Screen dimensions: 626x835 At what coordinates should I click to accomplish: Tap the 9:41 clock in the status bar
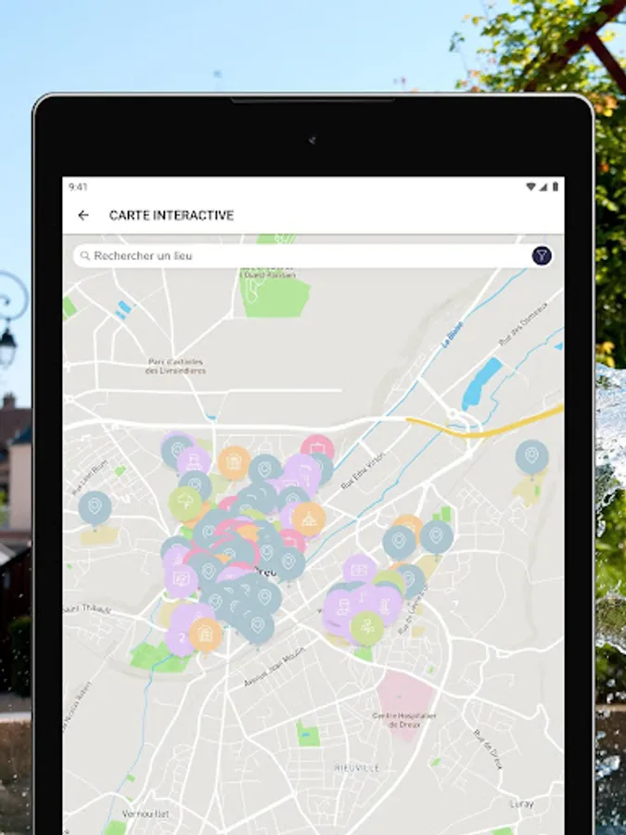(78, 186)
